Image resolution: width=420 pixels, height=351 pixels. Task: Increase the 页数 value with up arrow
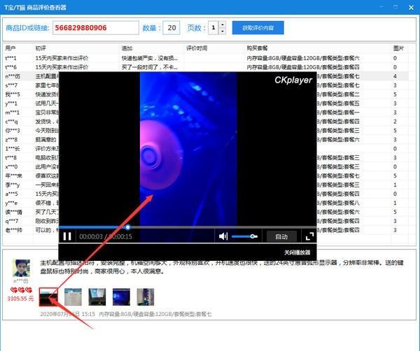223,25
